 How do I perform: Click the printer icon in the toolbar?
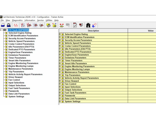pyautogui.click(x=3, y=25)
